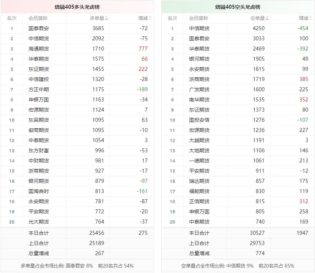Select 方正中期 row name

coord(39,90)
